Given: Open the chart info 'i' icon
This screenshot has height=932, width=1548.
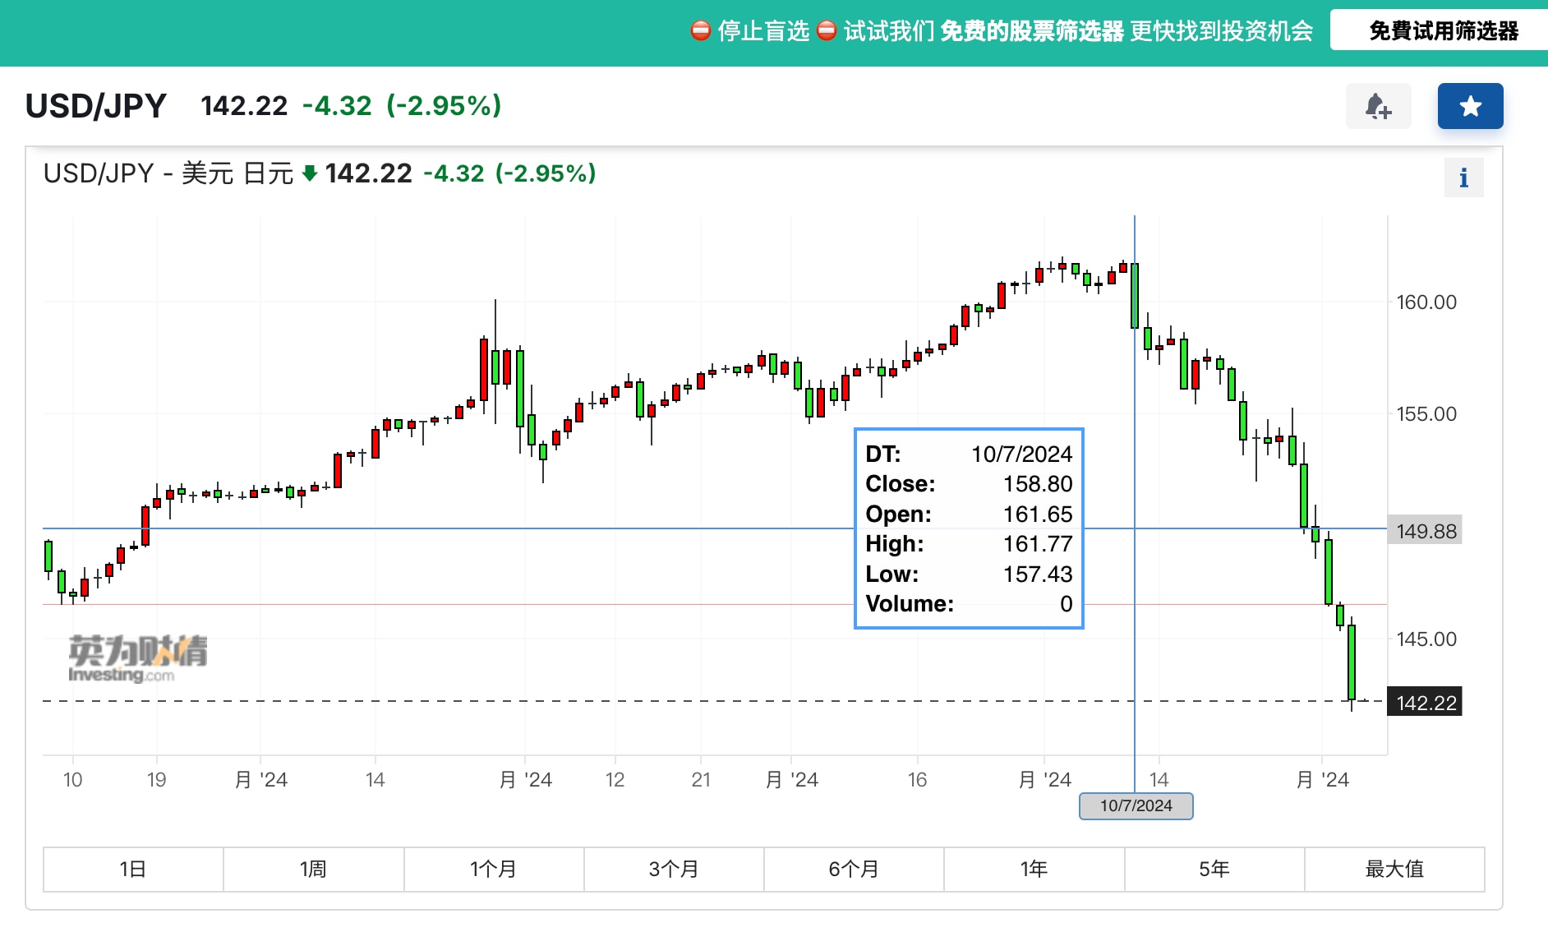Looking at the screenshot, I should [1463, 178].
